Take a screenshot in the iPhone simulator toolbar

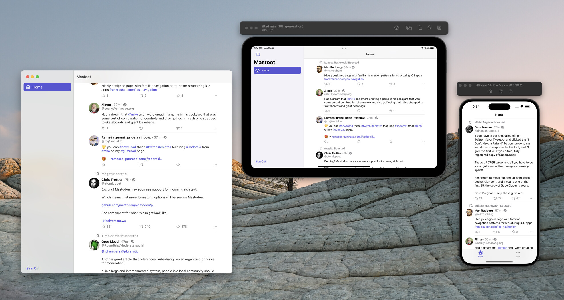coord(501,91)
